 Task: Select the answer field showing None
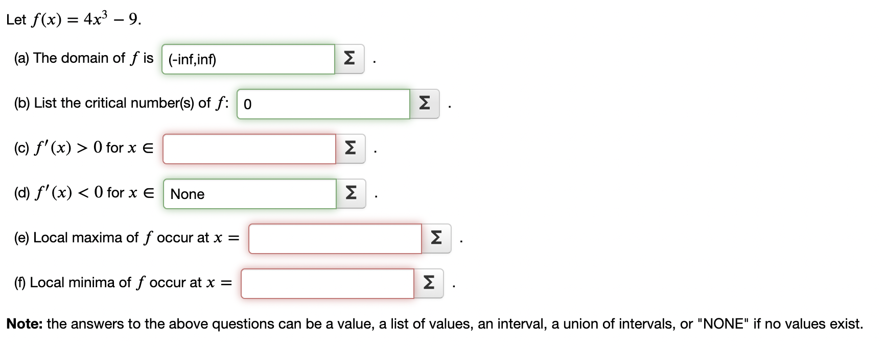pos(249,194)
